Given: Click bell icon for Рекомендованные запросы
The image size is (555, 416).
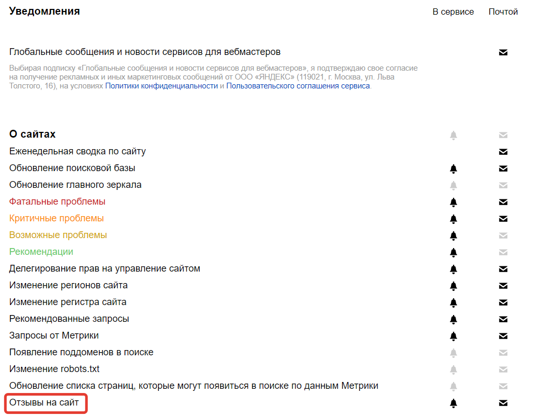Looking at the screenshot, I should click(454, 319).
